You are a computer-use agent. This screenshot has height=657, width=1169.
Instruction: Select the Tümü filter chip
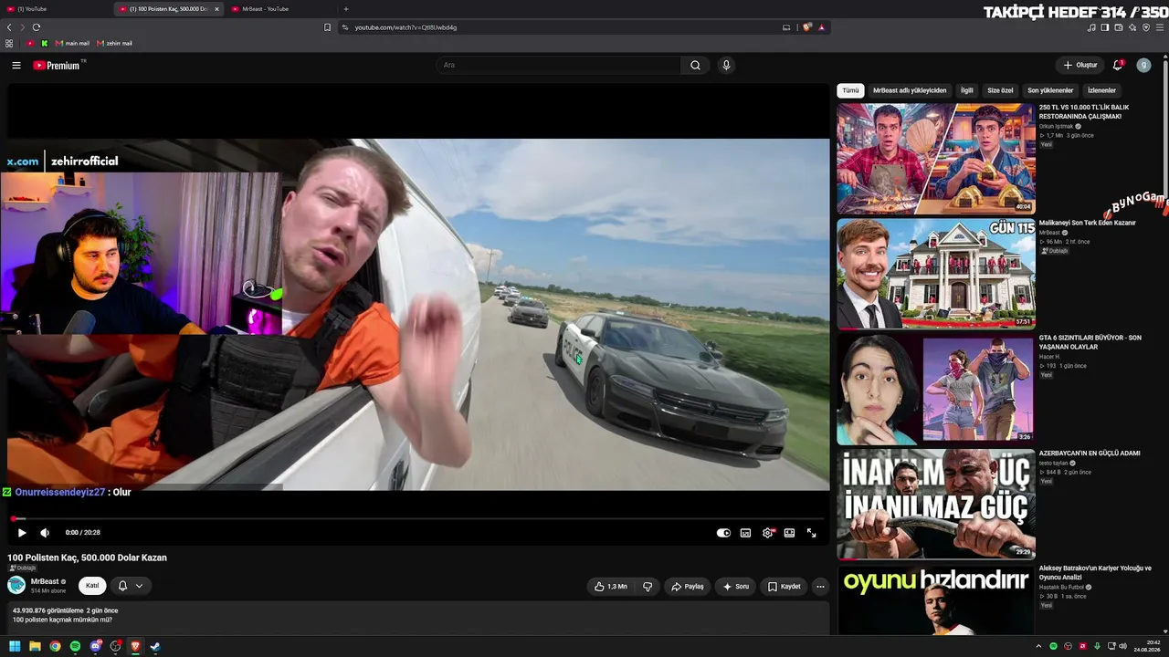pos(850,90)
